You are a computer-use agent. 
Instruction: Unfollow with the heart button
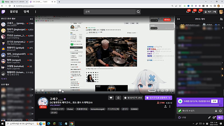[x=111, y=98]
